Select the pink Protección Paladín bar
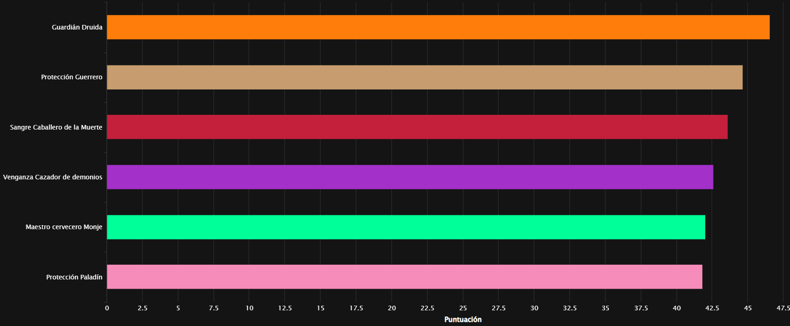This screenshot has height=326, width=790. [x=404, y=277]
